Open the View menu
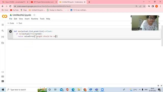163x92 pixels. [21, 19]
